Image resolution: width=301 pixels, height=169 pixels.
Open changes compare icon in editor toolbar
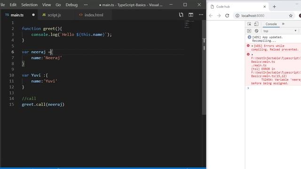tap(181, 15)
